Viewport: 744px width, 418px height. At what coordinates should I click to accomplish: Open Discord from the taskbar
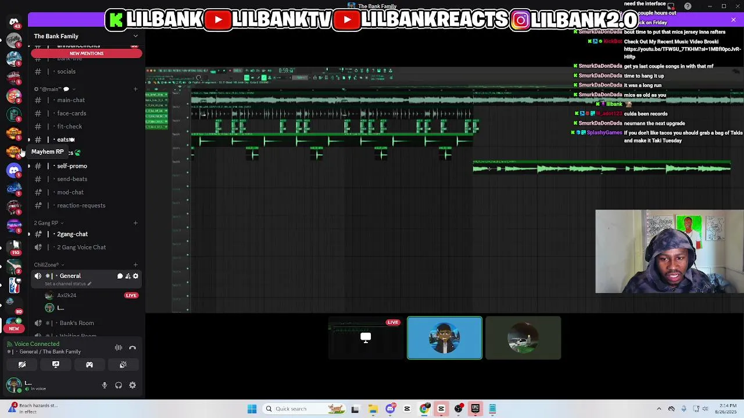390,409
